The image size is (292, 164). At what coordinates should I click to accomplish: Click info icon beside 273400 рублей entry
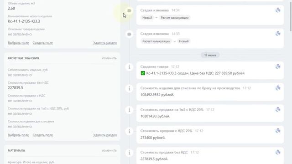pyautogui.click(x=129, y=131)
